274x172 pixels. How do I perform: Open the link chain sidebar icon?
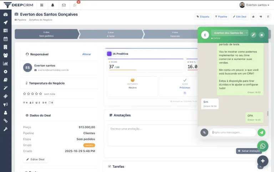6,121
